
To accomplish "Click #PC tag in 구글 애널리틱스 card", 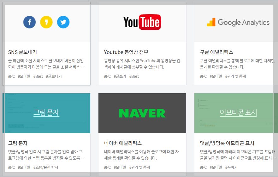I will click(x=203, y=76).
